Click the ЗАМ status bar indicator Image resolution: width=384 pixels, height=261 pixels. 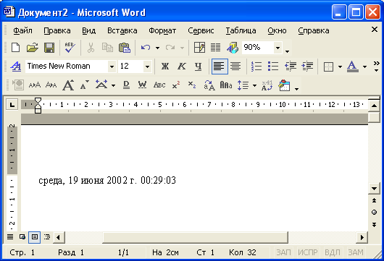point(356,252)
